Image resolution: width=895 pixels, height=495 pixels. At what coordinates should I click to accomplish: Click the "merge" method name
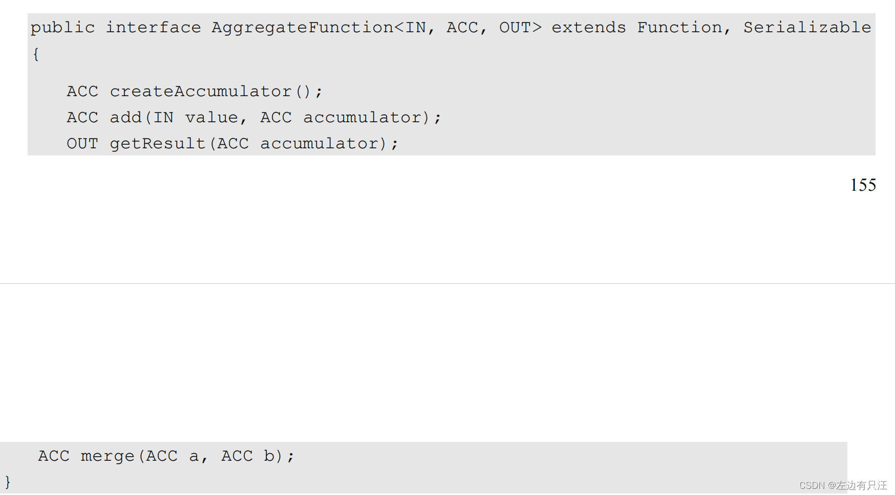pos(107,456)
